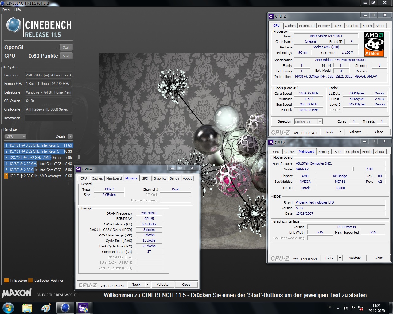Minimize the Memory CPU-Z window

tap(172, 168)
